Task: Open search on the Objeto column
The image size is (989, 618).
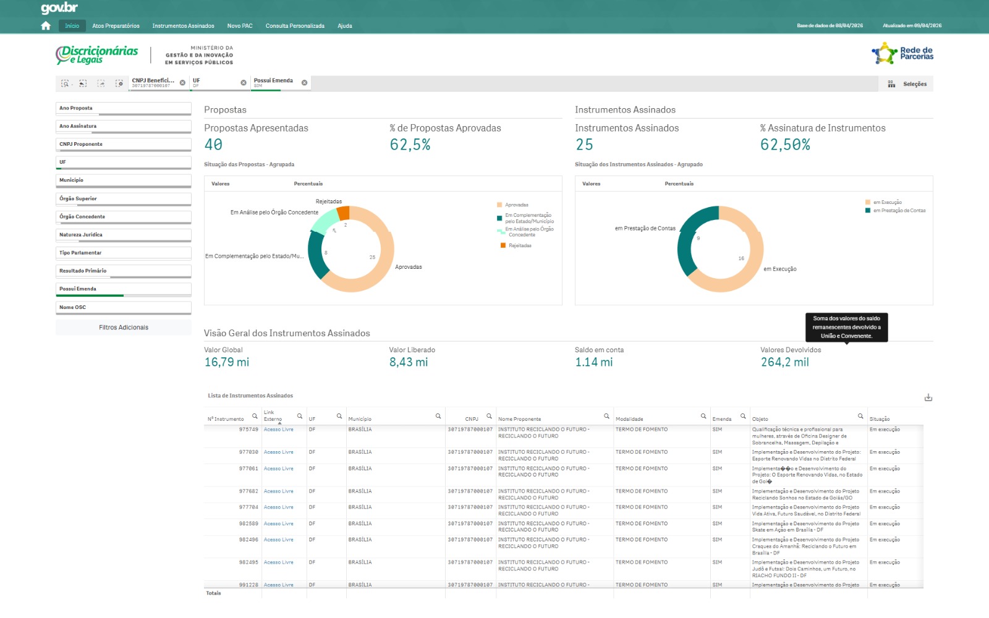Action: click(860, 417)
